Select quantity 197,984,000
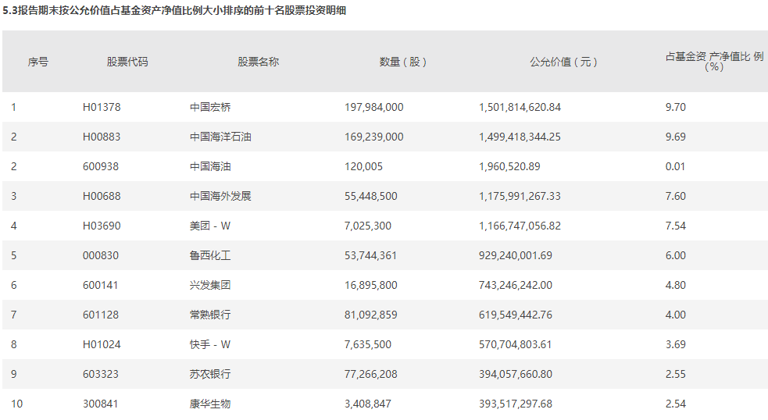The image size is (768, 420). 373,107
